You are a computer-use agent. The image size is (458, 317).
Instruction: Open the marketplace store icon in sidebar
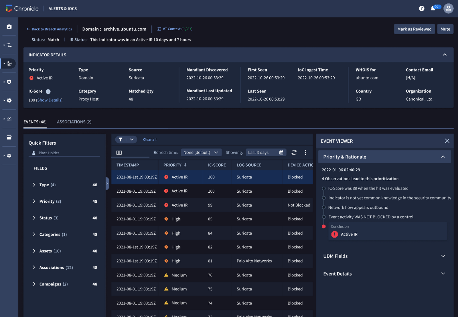[x=9, y=137]
